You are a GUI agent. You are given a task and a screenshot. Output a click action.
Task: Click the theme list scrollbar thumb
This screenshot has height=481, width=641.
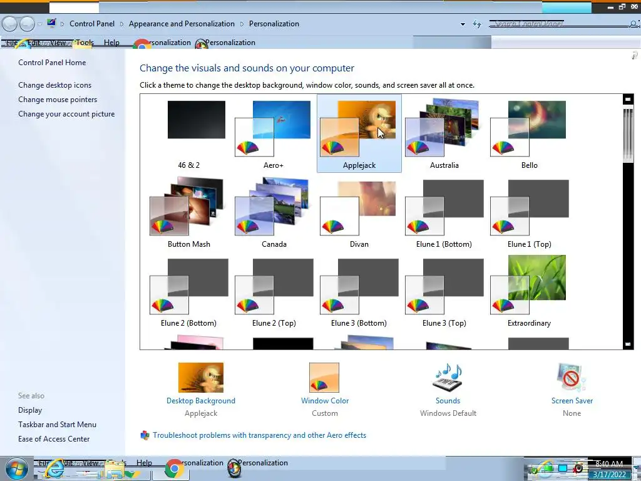[628, 135]
